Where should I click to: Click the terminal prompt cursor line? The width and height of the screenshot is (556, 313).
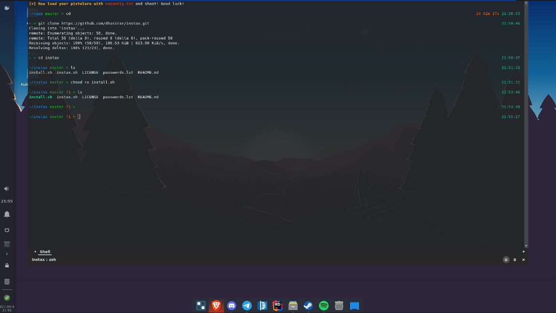point(79,117)
